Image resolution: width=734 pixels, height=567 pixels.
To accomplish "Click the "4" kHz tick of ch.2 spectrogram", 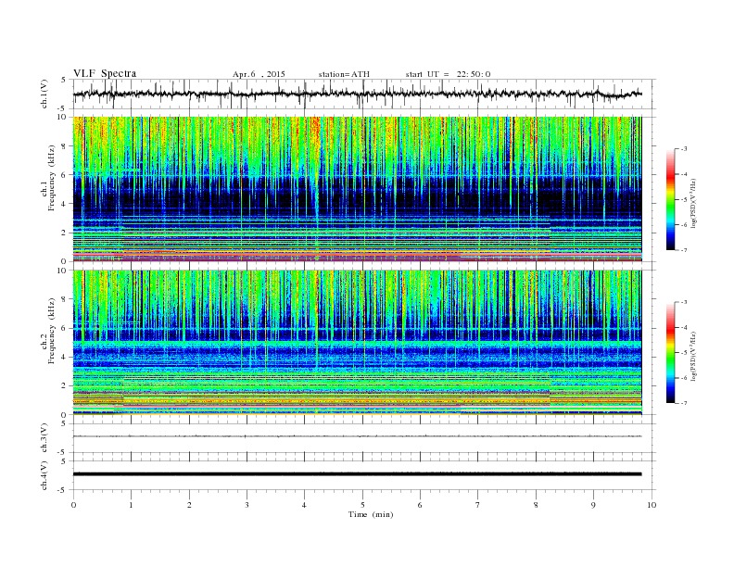I will click(x=64, y=358).
